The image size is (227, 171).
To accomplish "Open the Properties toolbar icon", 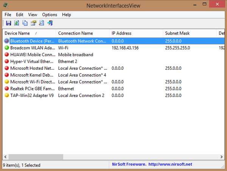I will (x=33, y=23).
